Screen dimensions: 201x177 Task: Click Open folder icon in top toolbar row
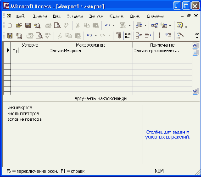click(19, 25)
